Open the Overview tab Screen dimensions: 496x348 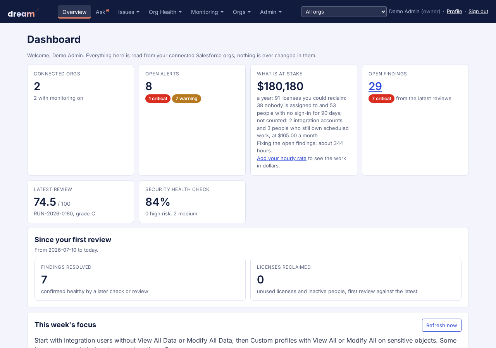74,12
